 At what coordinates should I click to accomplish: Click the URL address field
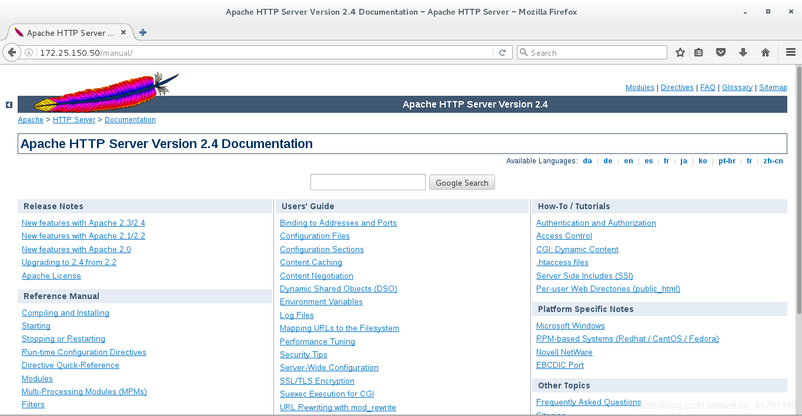pyautogui.click(x=265, y=52)
